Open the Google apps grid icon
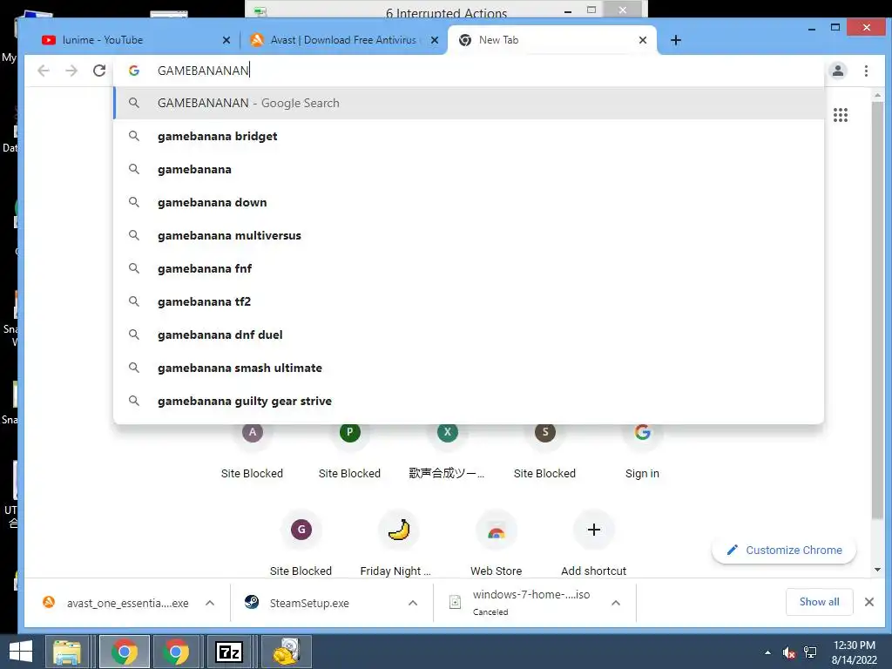Screen dimensions: 892x669 tap(841, 116)
